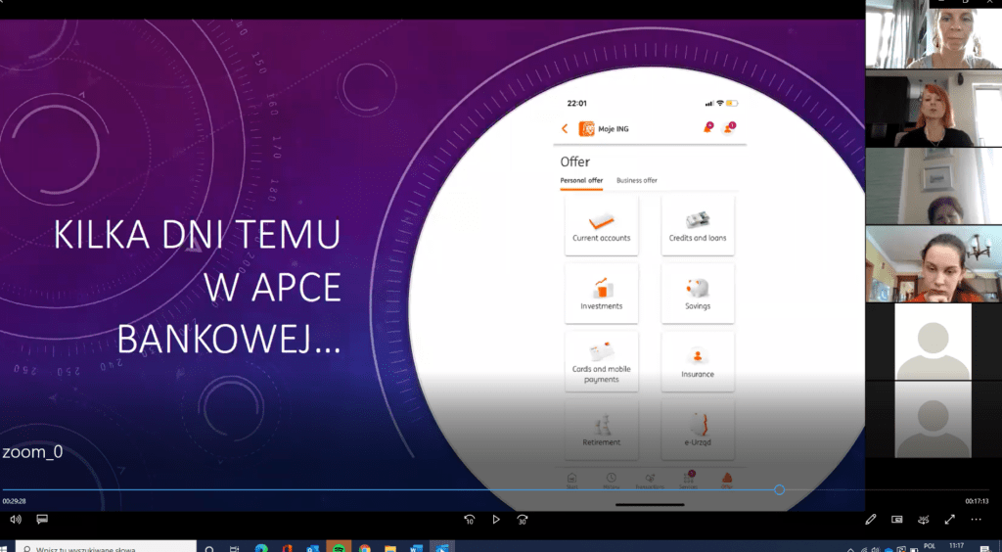Select the red-haired participant video thumbnail
Screen dimensions: 1002x552
[x=934, y=109]
